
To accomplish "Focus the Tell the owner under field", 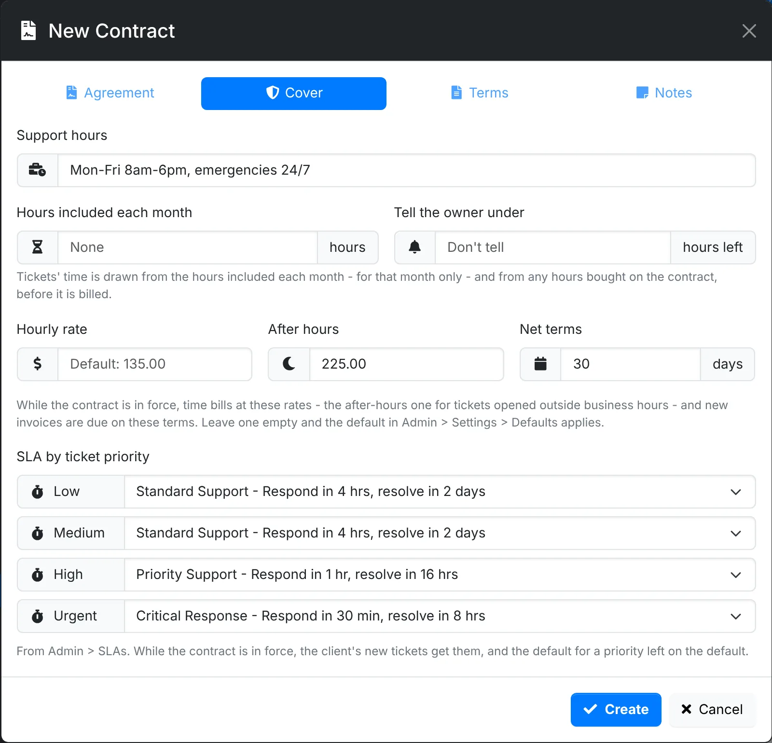I will 552,248.
